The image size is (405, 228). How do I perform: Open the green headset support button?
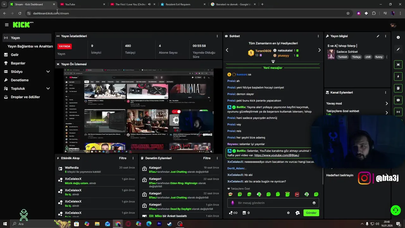click(x=395, y=210)
